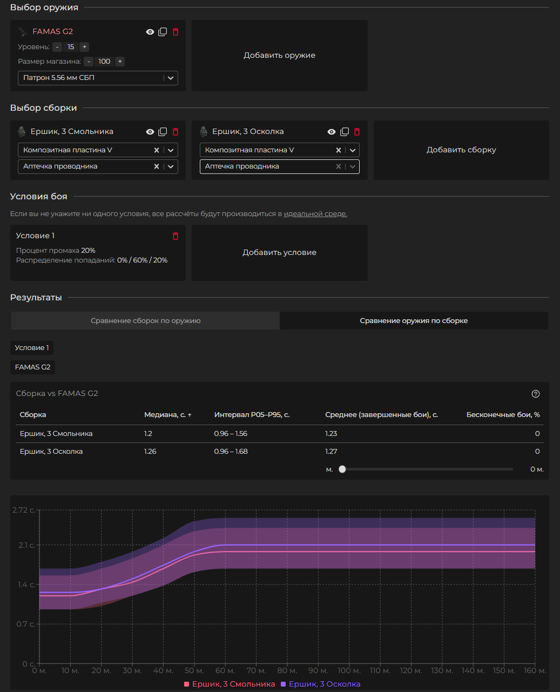560x692 pixels.
Task: Increase magazine size with plus button
Action: [120, 62]
